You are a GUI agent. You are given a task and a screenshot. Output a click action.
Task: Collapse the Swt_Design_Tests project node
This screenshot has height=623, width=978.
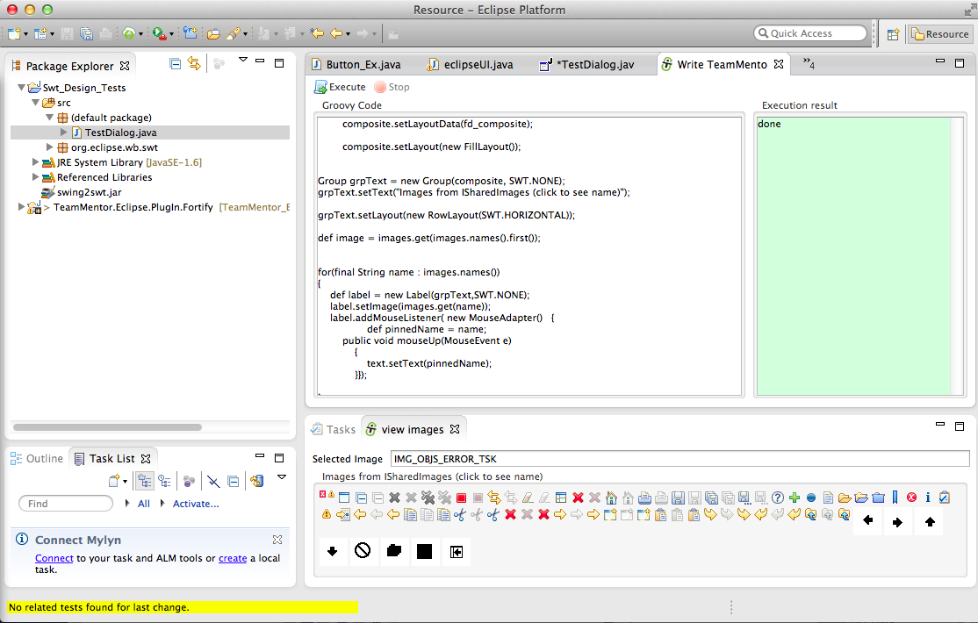[x=22, y=88]
